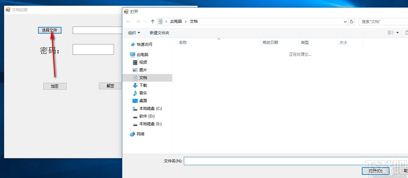This screenshot has height=178, width=408.
Task: Click the 搜索"文档" search box
Action: click(x=383, y=21)
